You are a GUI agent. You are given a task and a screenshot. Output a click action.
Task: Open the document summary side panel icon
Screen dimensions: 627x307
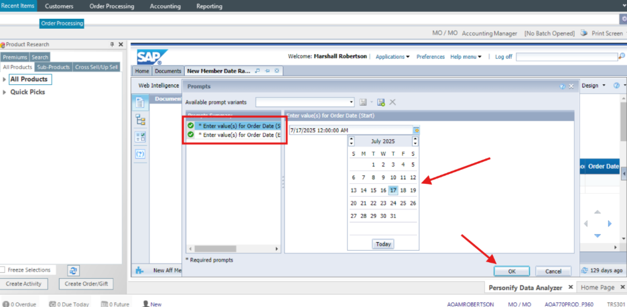tap(141, 102)
